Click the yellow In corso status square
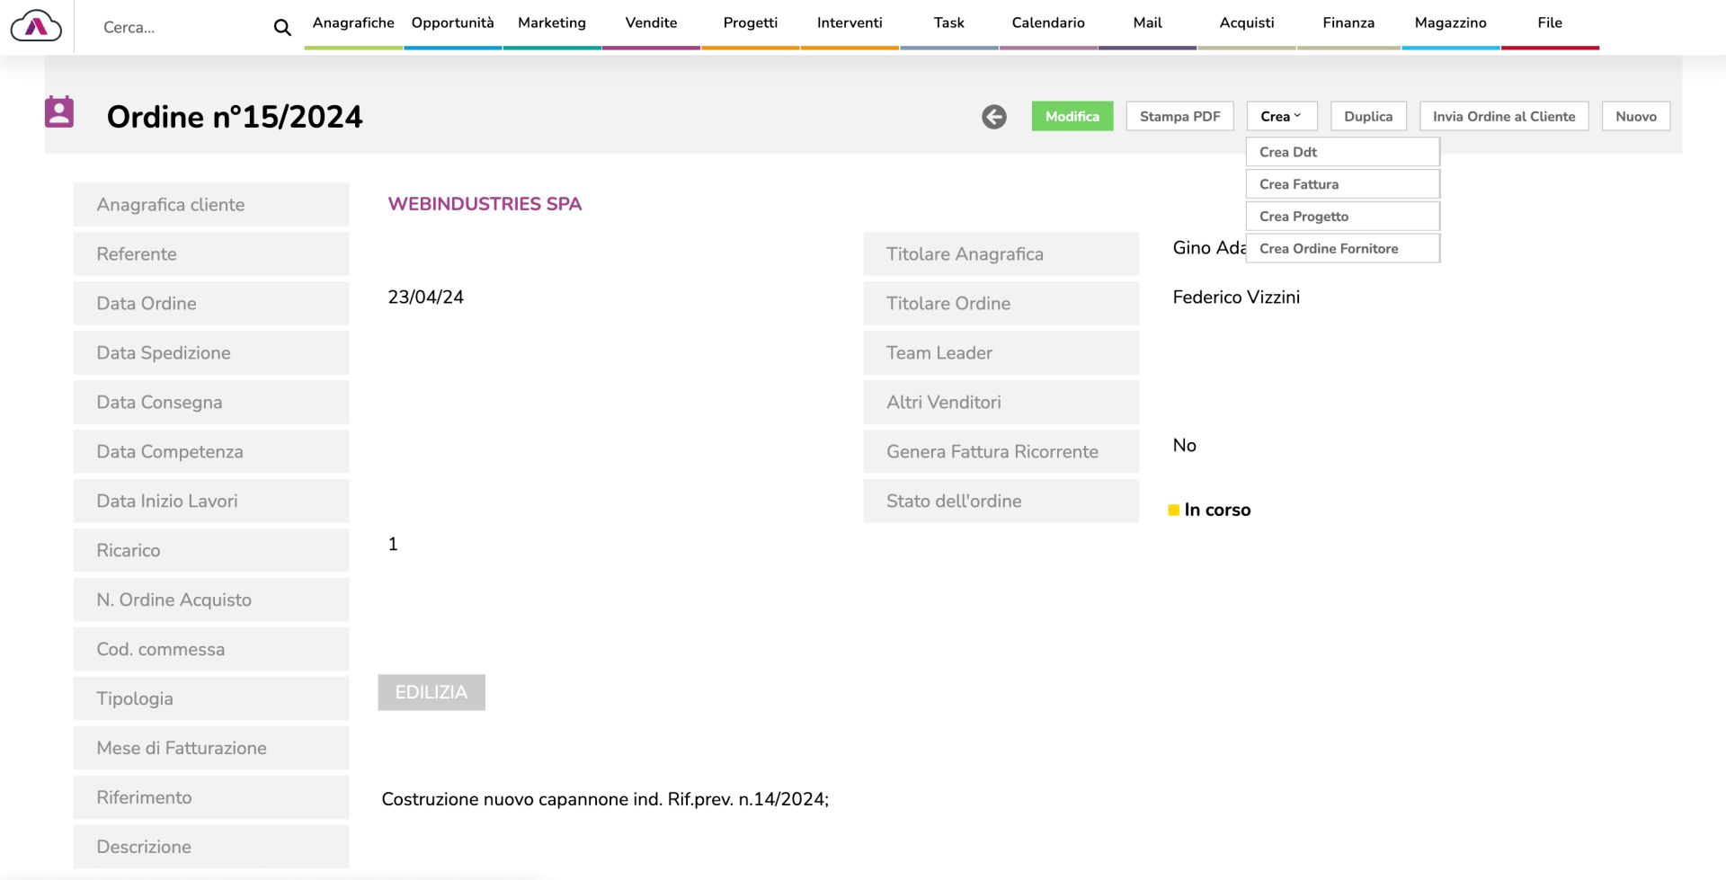This screenshot has width=1726, height=880. tap(1173, 511)
